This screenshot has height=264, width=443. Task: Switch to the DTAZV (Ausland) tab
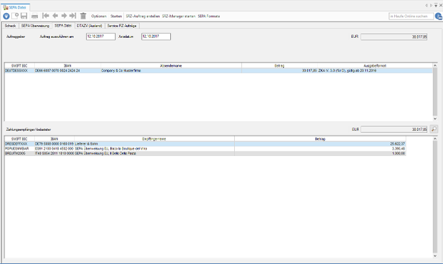(90, 26)
